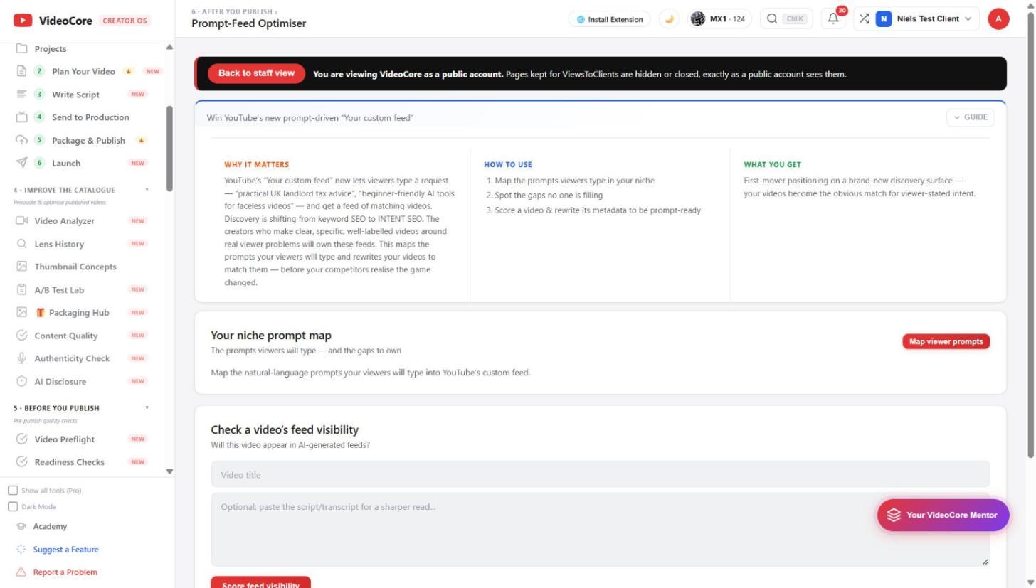The height and width of the screenshot is (588, 1036).
Task: Click the Install Extension button
Action: click(610, 19)
